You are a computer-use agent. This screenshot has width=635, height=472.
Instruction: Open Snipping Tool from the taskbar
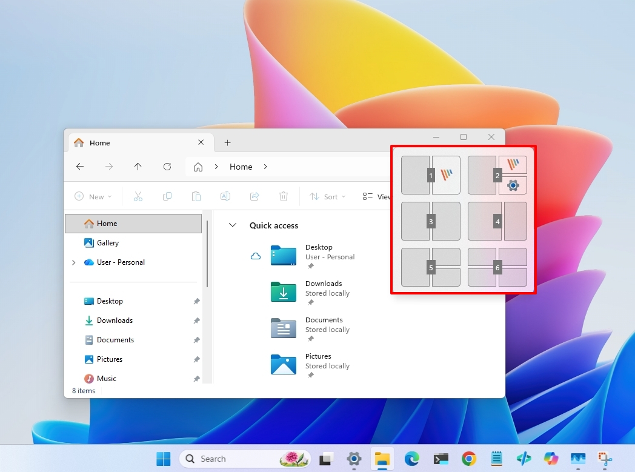[605, 459]
